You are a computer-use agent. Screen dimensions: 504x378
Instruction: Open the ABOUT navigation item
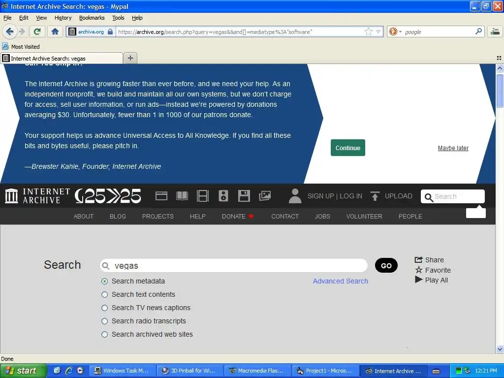pos(84,217)
